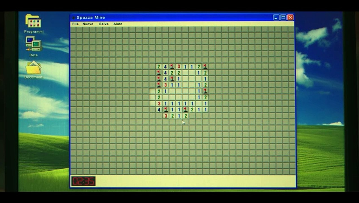The height and width of the screenshot is (203, 359).
Task: Click the rightmost 2 in the lowest revealed row
Action: (185, 116)
